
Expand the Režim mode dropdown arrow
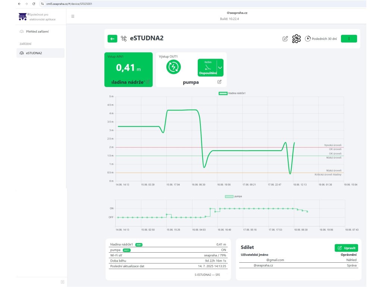pos(220,68)
